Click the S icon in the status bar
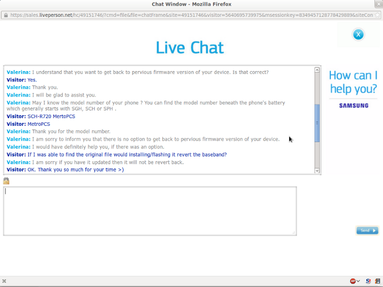This screenshot has height=287, width=383. point(368,281)
